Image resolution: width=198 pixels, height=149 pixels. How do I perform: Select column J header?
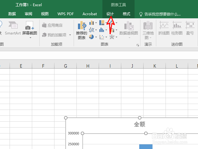click(132, 66)
